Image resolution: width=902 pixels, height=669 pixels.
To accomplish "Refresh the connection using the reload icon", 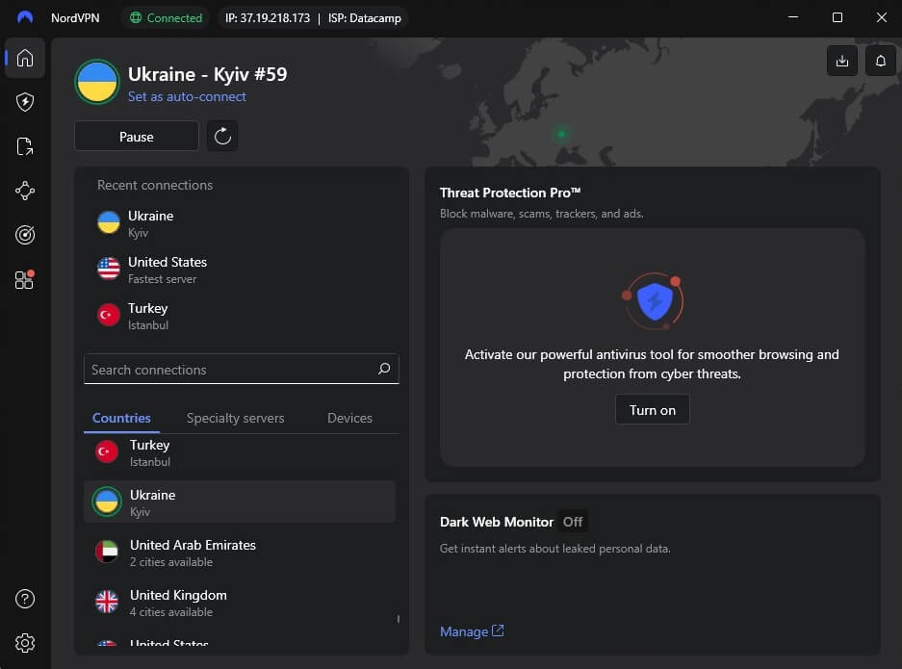I will point(222,136).
